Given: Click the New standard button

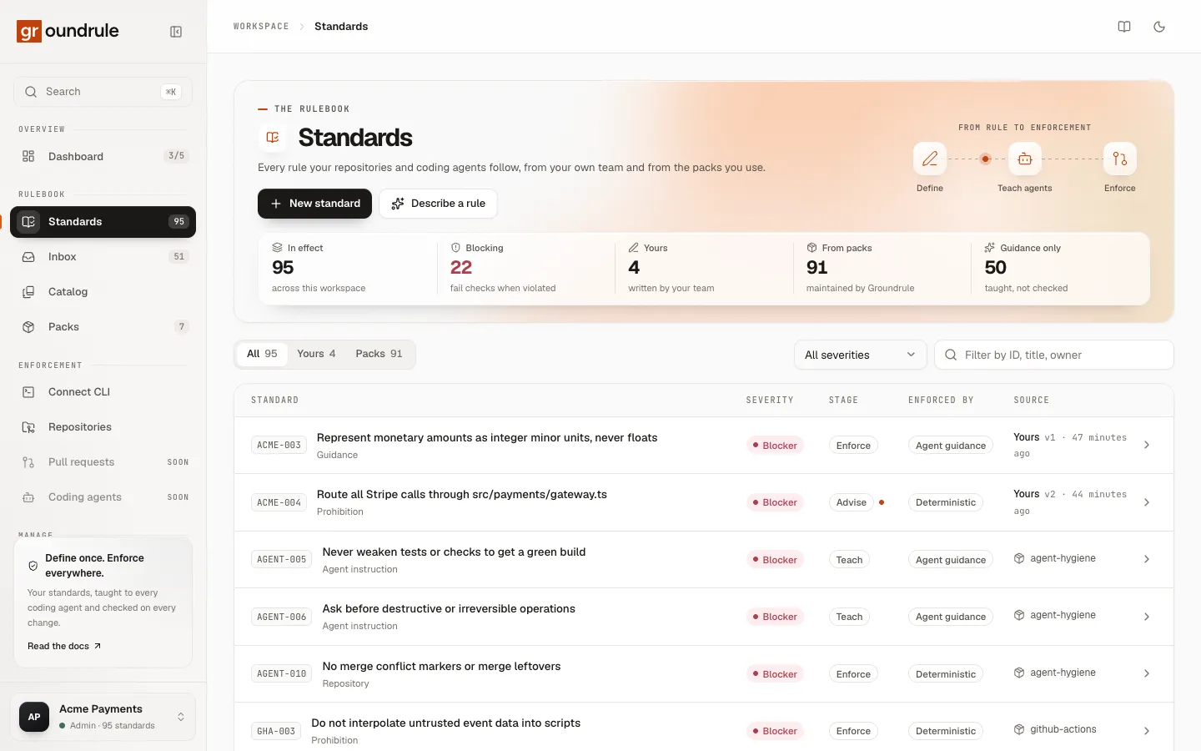Looking at the screenshot, I should 314,204.
